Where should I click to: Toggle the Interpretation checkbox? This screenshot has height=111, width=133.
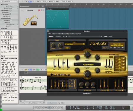click(10, 10)
